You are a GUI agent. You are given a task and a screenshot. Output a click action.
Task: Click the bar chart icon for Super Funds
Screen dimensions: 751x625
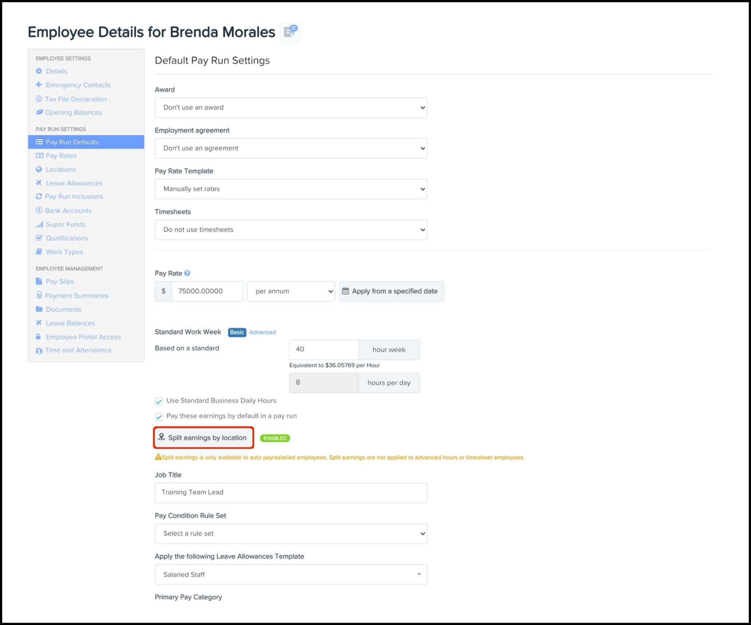click(x=39, y=224)
